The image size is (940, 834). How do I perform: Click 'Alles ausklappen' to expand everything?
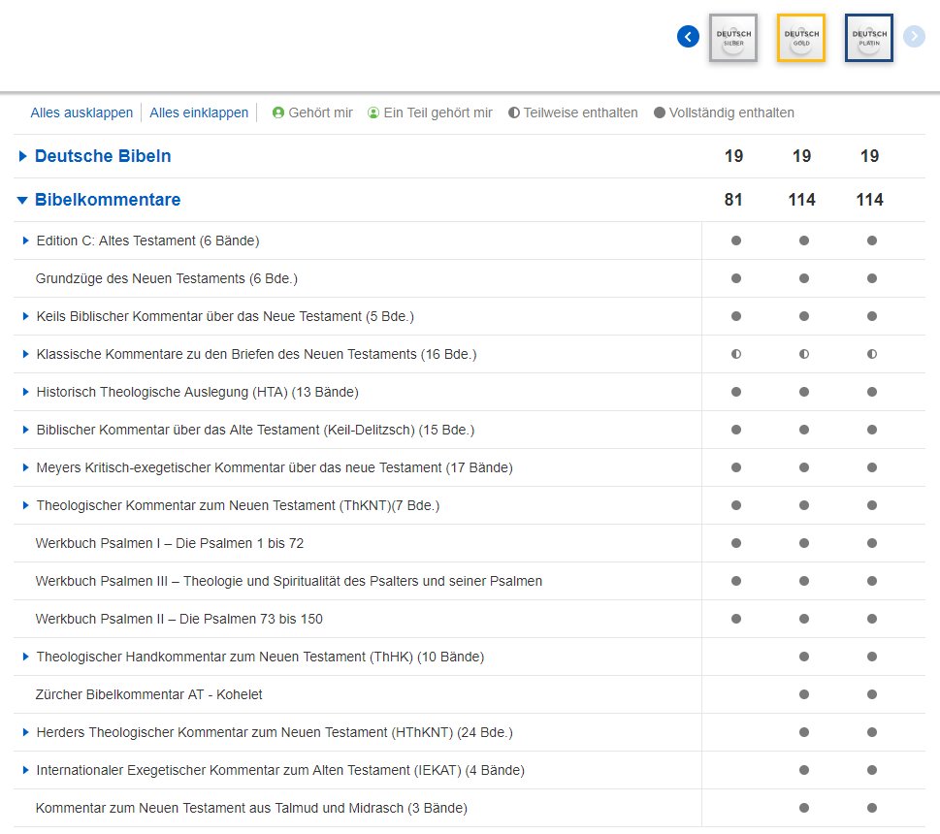(81, 112)
